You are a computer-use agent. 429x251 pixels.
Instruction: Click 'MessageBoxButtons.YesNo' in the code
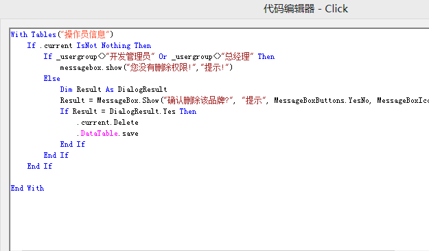[x=322, y=101]
